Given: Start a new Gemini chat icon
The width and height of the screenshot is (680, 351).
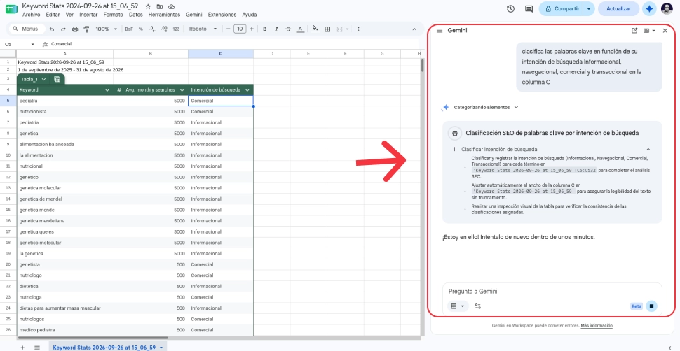Looking at the screenshot, I should 634,31.
